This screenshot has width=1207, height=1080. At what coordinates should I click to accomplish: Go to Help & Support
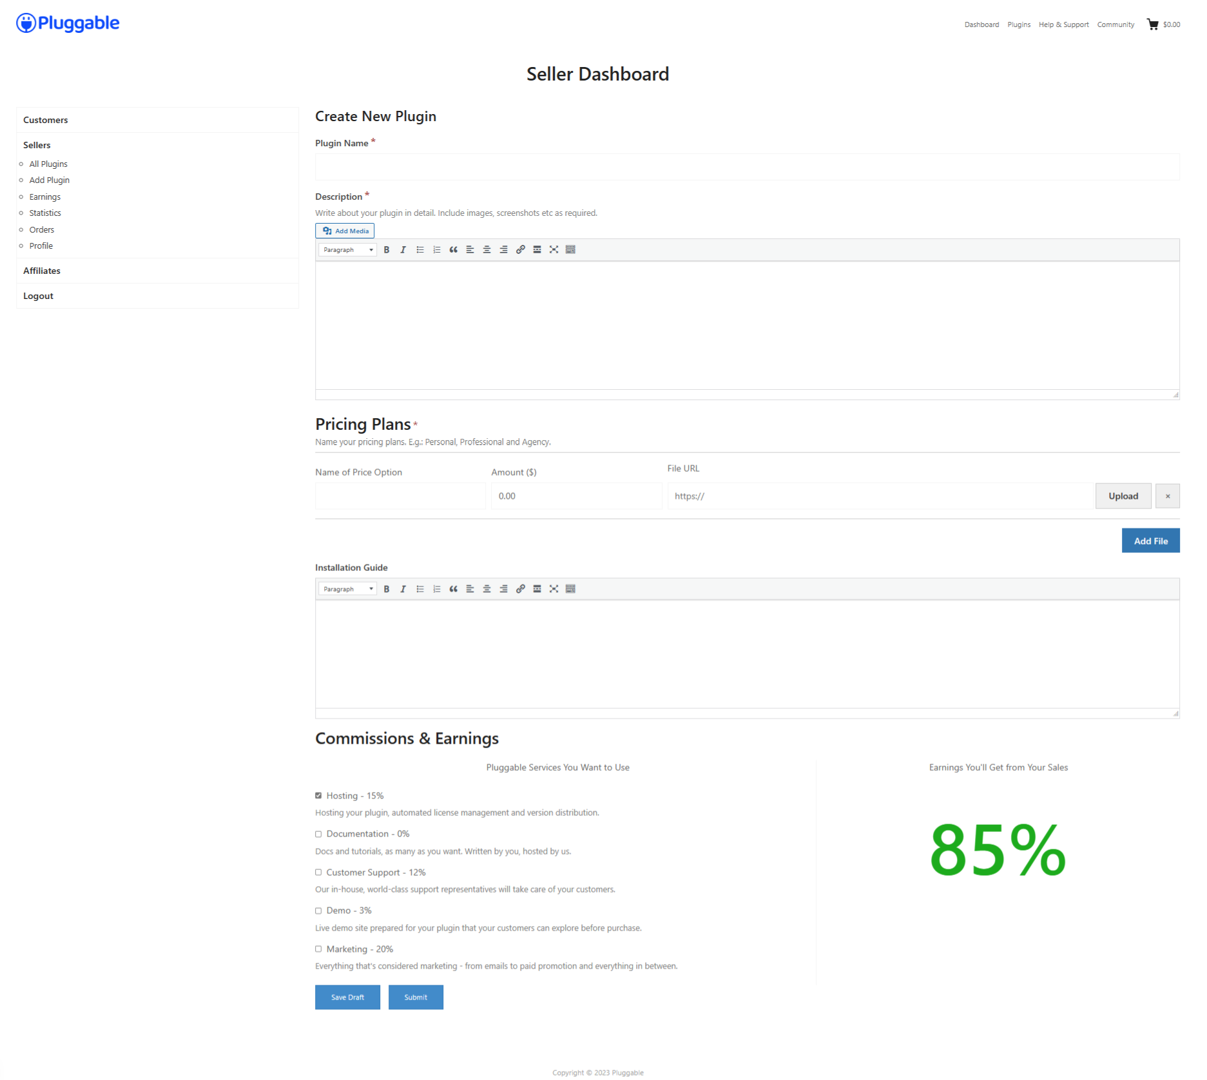1063,24
